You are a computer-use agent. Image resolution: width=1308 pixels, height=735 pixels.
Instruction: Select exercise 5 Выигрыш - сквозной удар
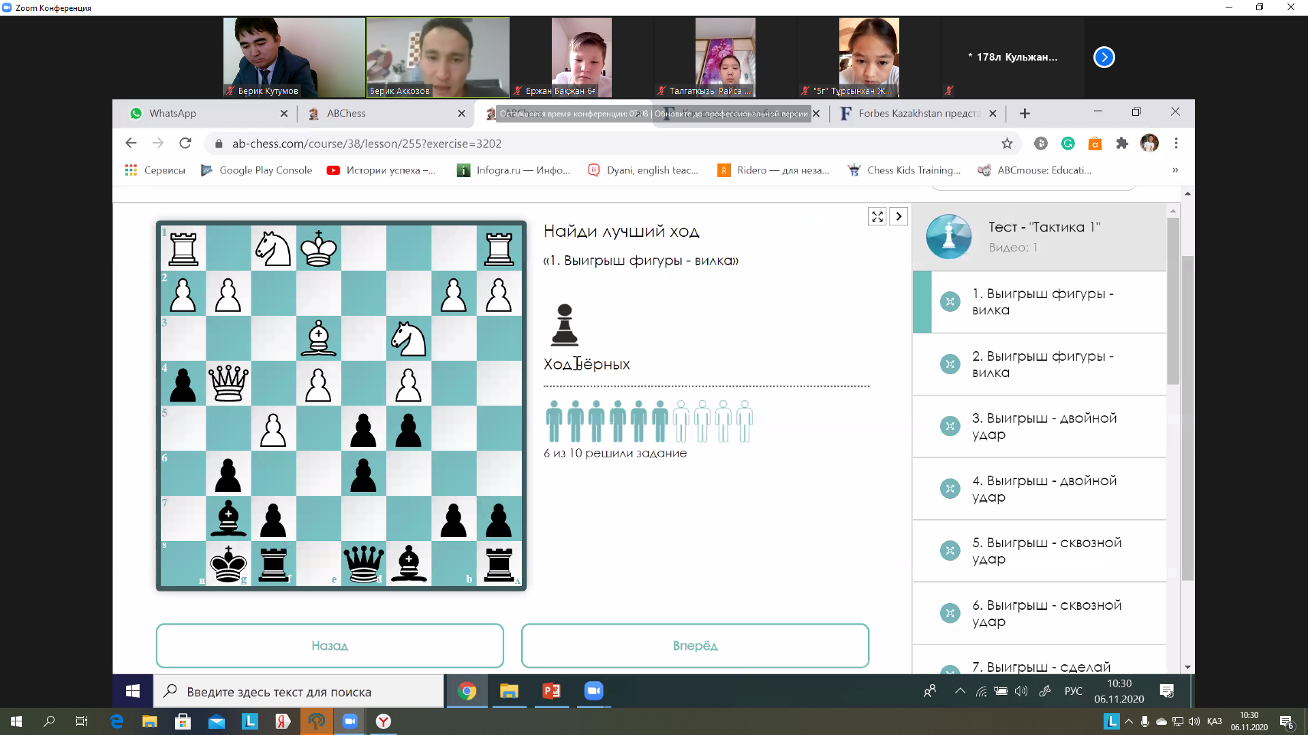[x=1044, y=551]
